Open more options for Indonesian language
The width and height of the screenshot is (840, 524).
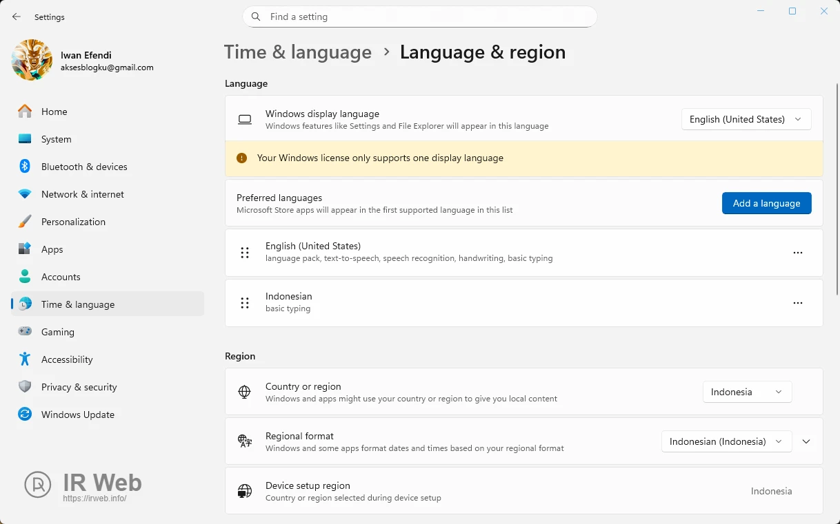[x=798, y=303]
